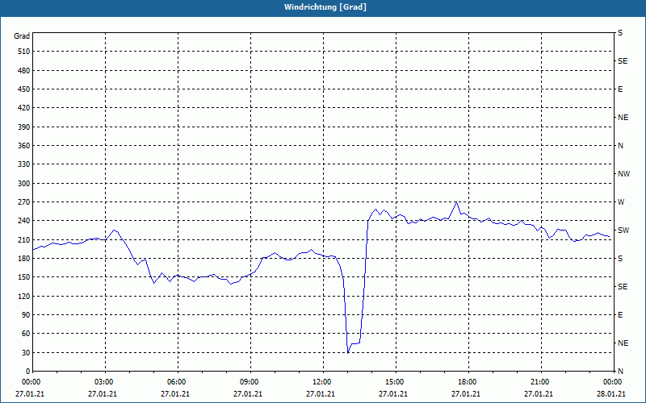The width and height of the screenshot is (646, 403).
Task: Click the 18:00 time axis label
Action: (x=467, y=382)
